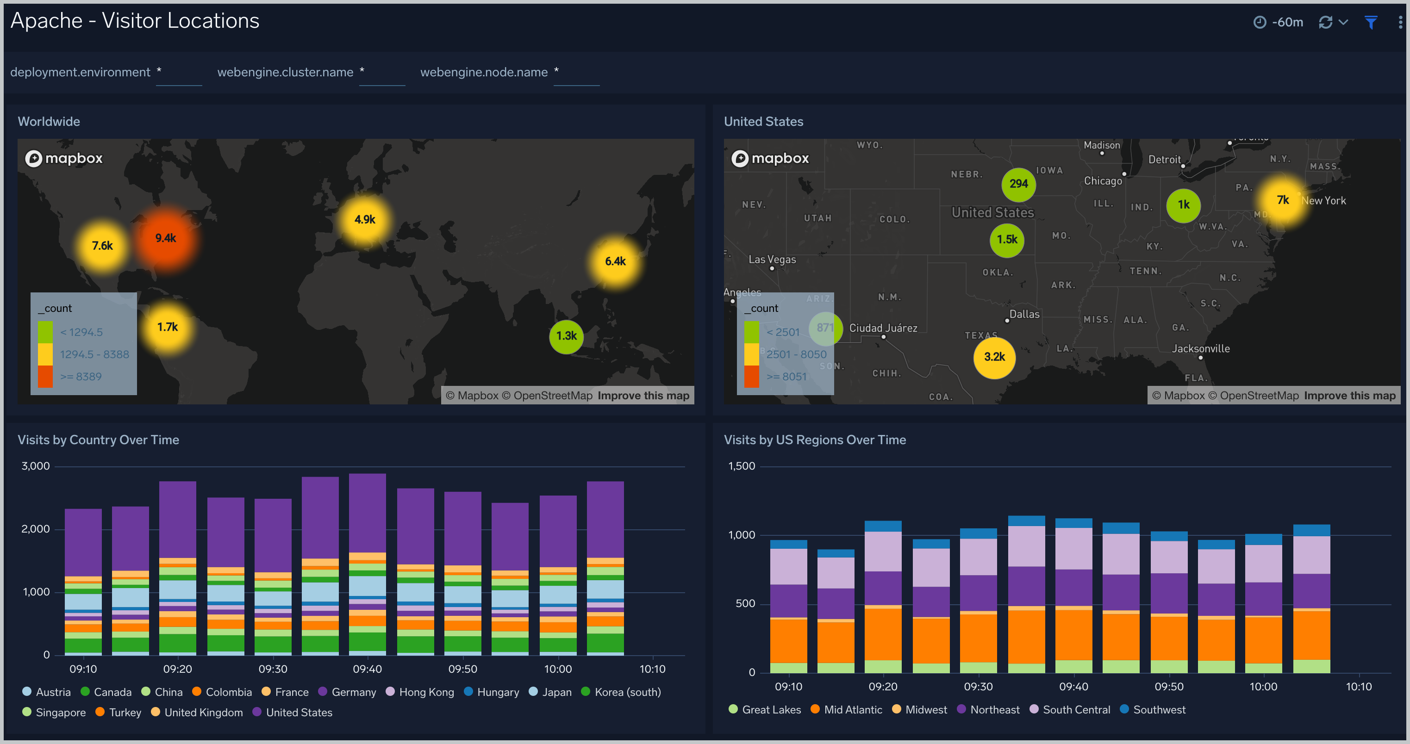Click the Mapbox logo on United States map
This screenshot has width=1410, height=744.
(x=770, y=158)
